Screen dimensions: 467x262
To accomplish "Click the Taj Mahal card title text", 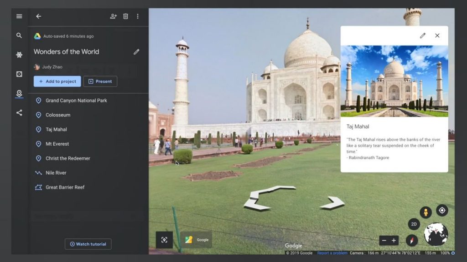I will click(358, 126).
